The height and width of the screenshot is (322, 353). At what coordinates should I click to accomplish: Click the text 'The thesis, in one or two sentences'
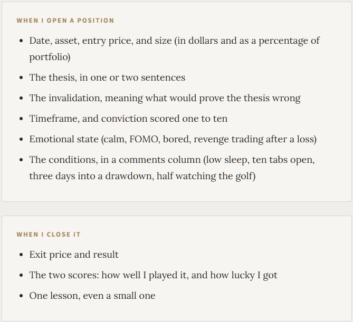point(107,77)
